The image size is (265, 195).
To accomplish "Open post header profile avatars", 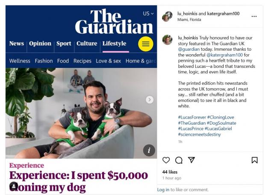I will point(167,16).
